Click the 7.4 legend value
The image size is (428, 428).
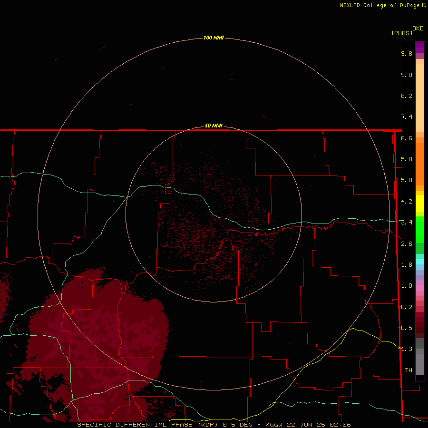tap(407, 117)
